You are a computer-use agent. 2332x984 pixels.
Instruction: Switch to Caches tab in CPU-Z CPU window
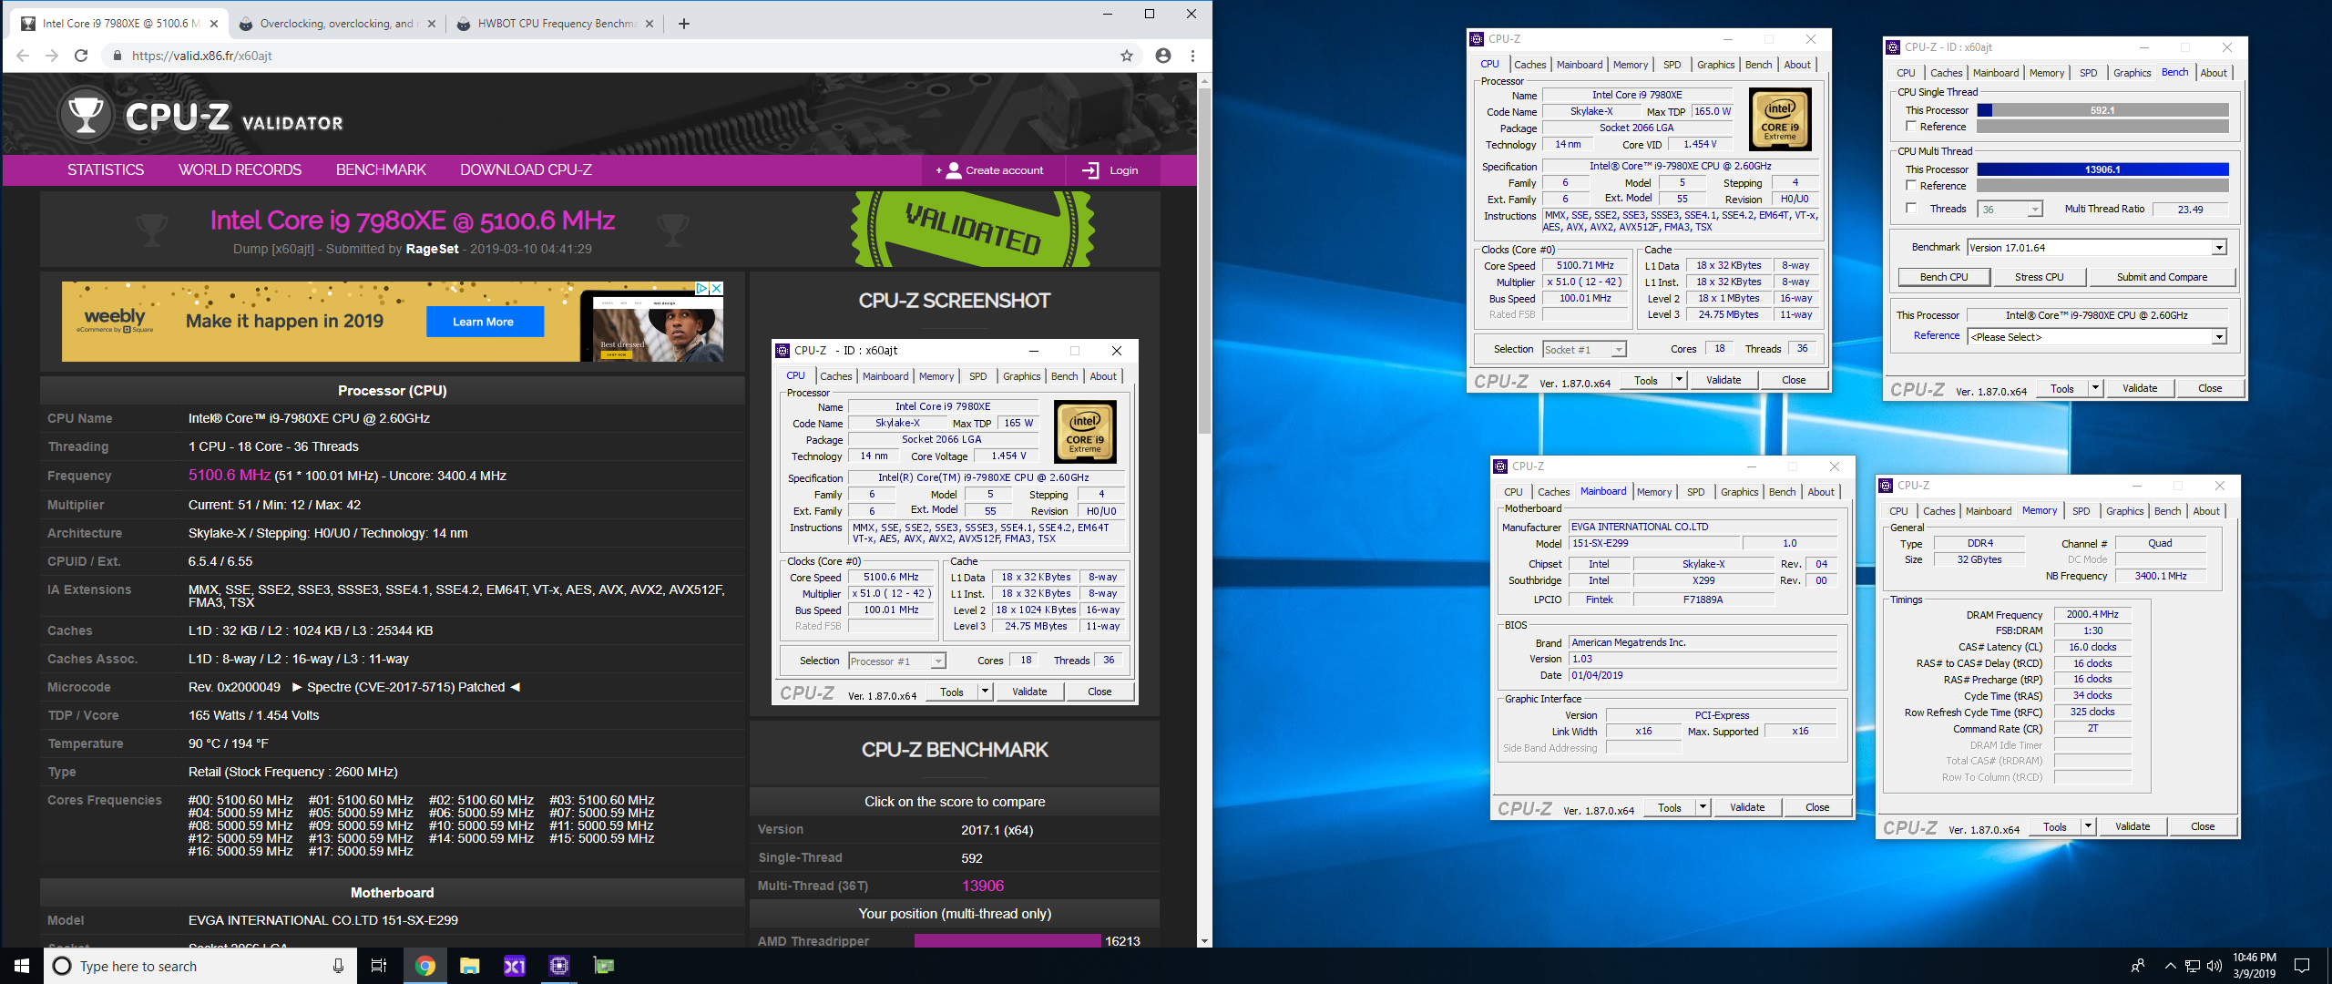1529,65
